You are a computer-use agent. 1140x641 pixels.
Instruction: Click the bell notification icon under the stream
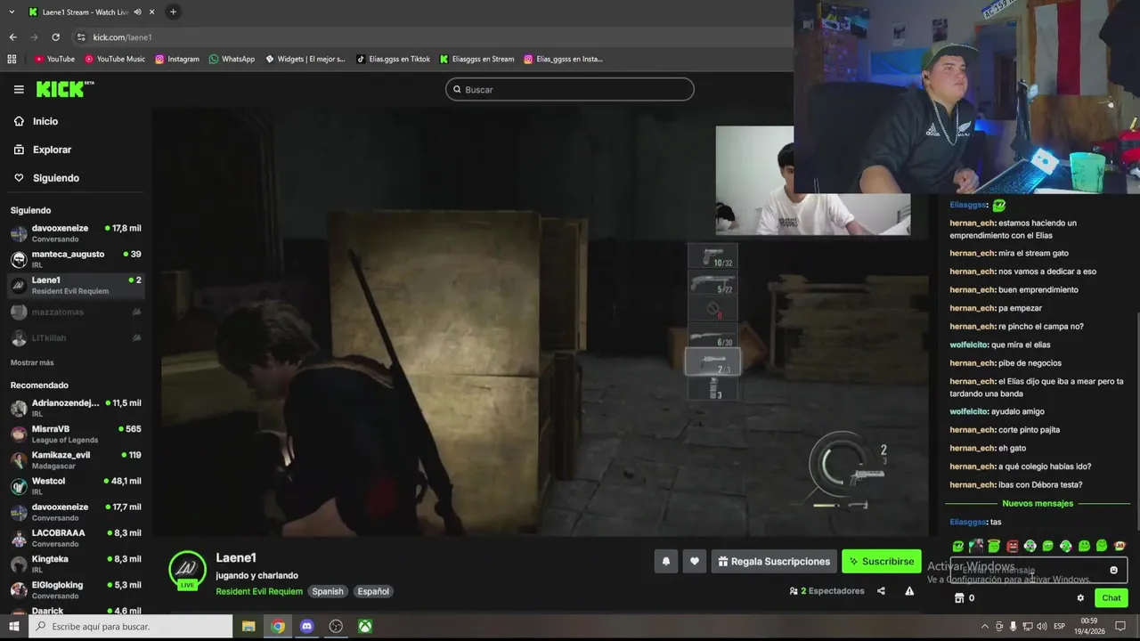click(x=665, y=561)
